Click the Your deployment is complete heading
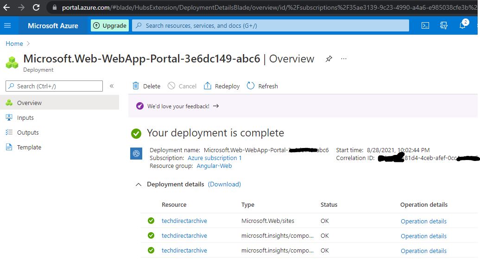The width and height of the screenshot is (480, 259). 215,133
